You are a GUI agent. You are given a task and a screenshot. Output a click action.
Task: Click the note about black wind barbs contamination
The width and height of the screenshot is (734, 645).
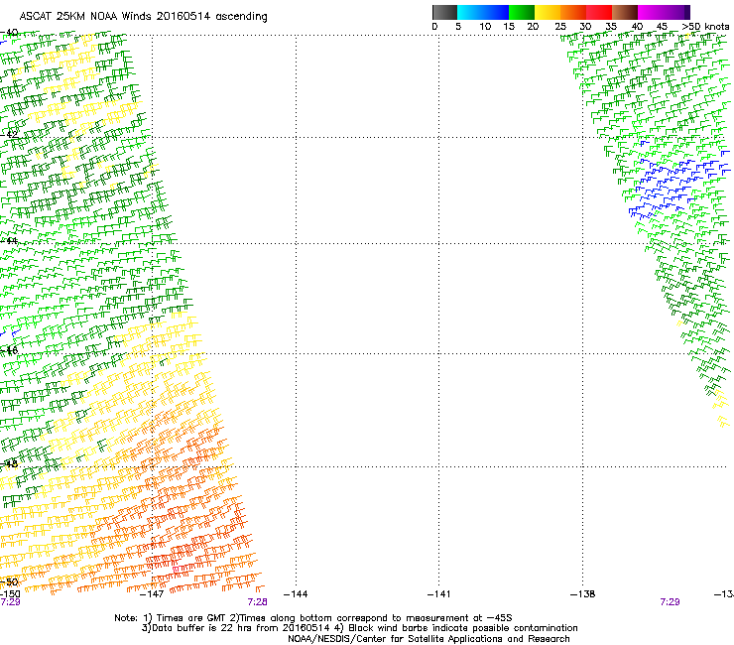(456, 628)
